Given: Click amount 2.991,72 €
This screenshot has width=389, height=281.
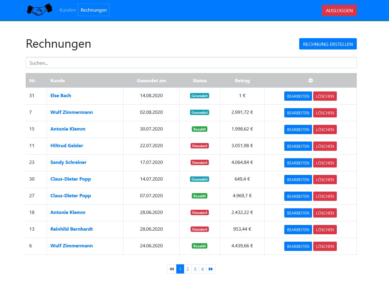Looking at the screenshot, I should (x=242, y=112).
